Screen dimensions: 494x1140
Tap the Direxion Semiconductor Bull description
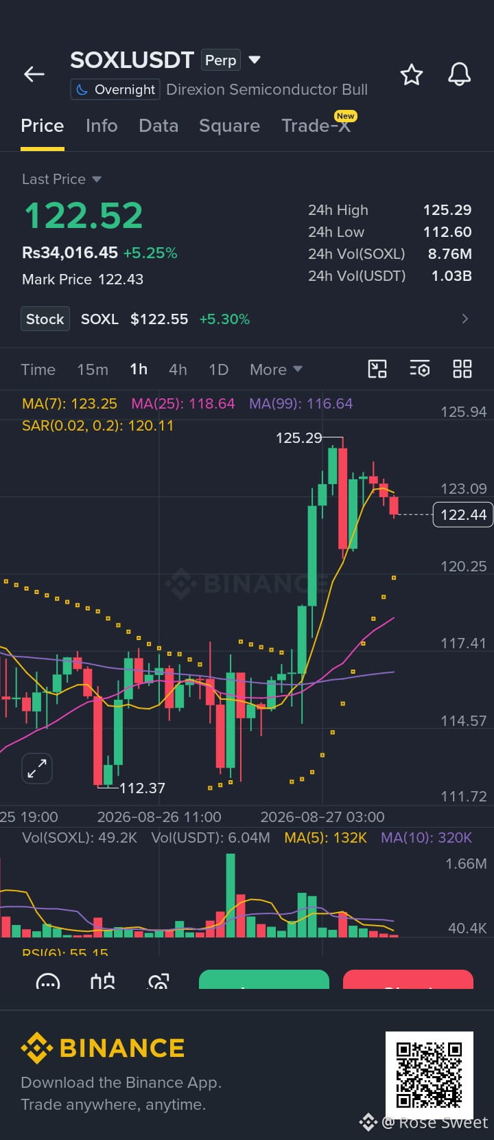267,89
